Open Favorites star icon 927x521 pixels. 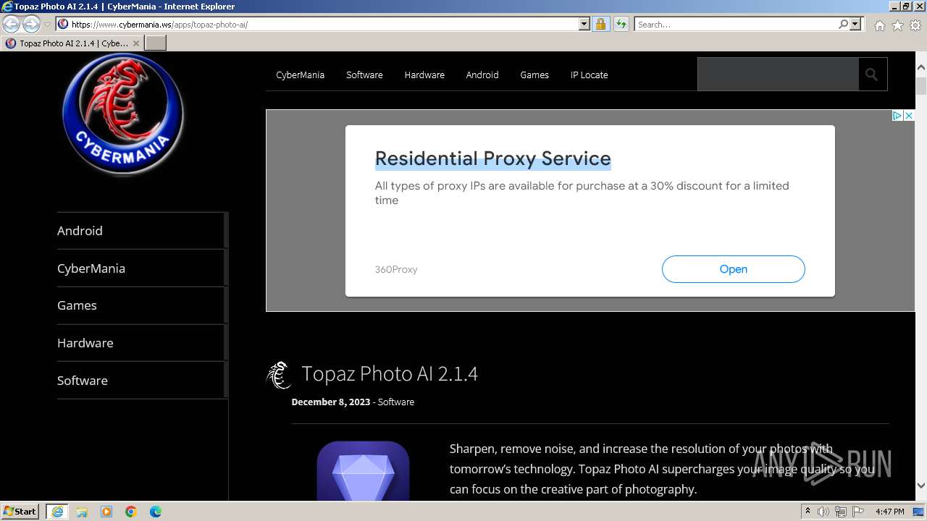(897, 25)
